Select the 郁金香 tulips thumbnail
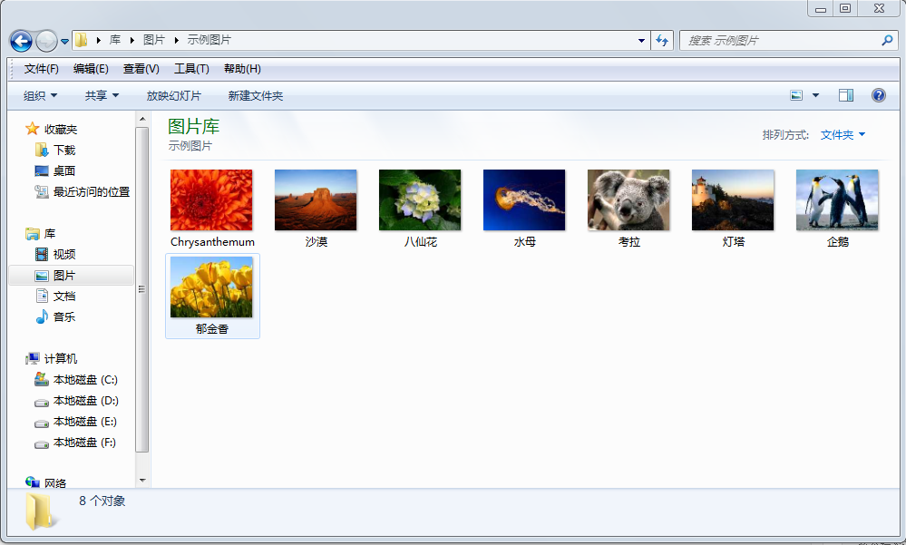The height and width of the screenshot is (545, 906). coord(211,287)
